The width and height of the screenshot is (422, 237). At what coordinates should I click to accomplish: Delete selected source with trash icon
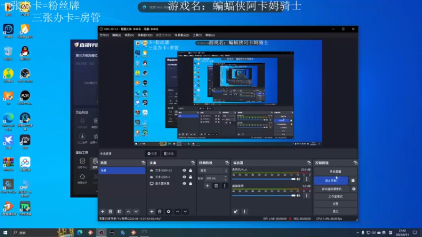(x=160, y=212)
